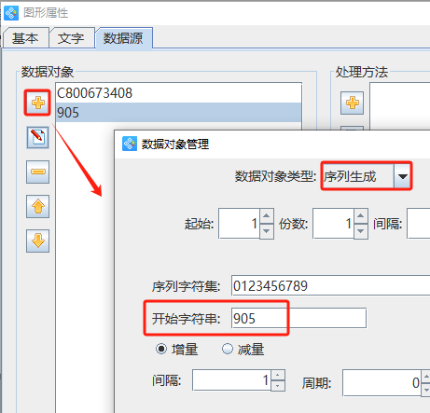
Task: Select the 增量 radio button
Action: [161, 349]
